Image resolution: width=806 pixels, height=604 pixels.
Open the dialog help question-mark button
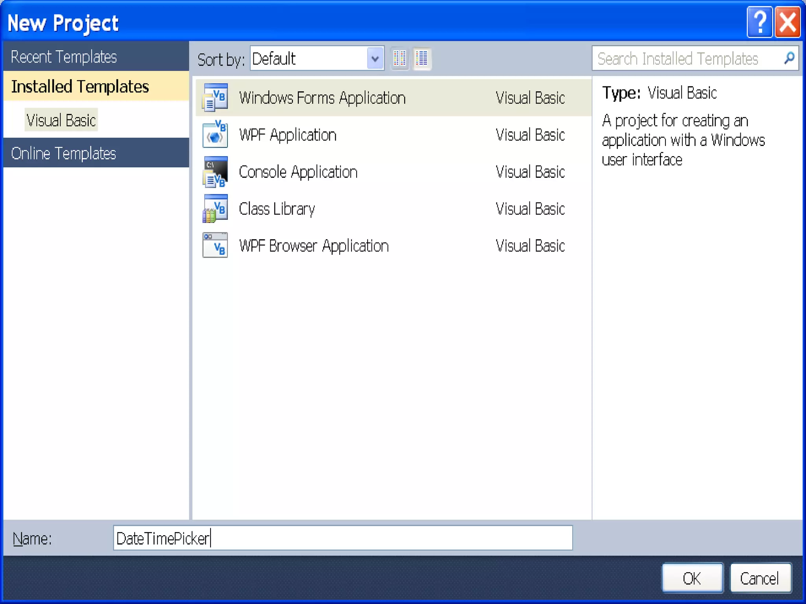tap(760, 22)
